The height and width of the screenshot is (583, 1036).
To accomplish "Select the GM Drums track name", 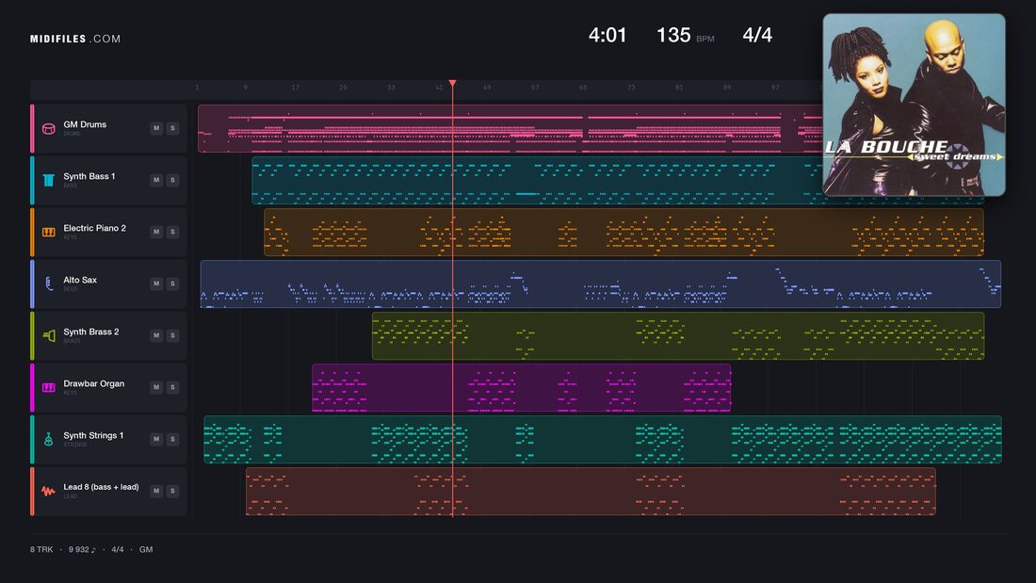I will (85, 124).
